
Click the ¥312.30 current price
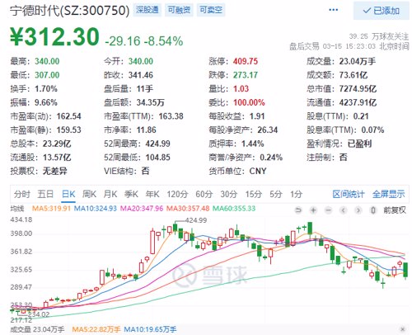[54, 36]
